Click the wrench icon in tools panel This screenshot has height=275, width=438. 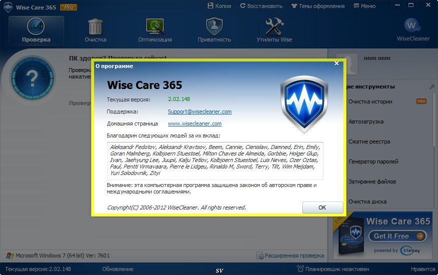point(432,87)
